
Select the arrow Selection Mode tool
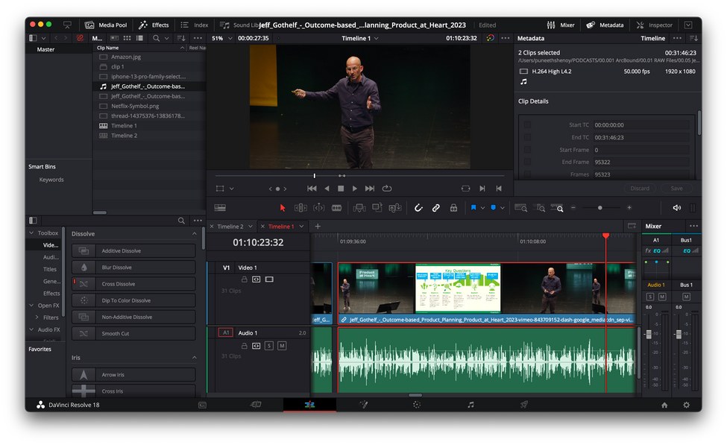(283, 208)
